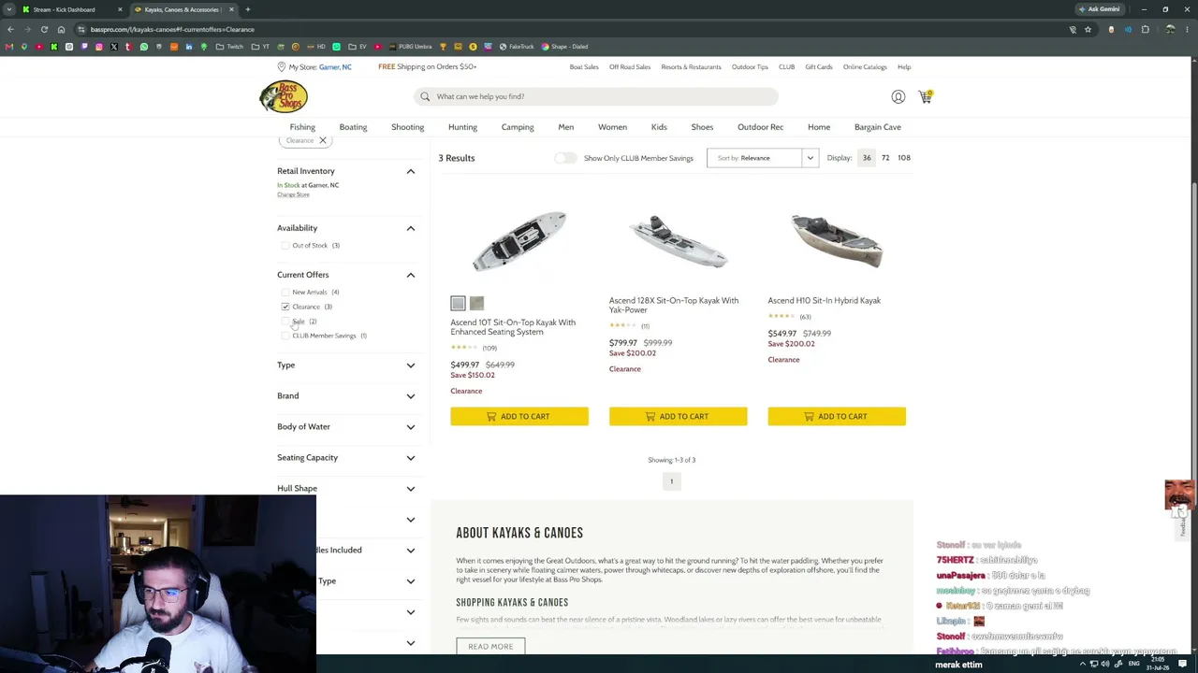Go back with the browser back arrow
This screenshot has width=1198, height=673.
click(x=10, y=29)
